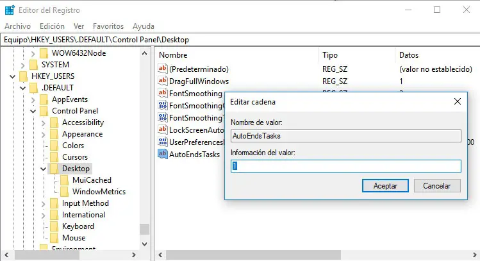
Task: Click the UserPreferencesMask binary value icon
Action: pos(162,142)
